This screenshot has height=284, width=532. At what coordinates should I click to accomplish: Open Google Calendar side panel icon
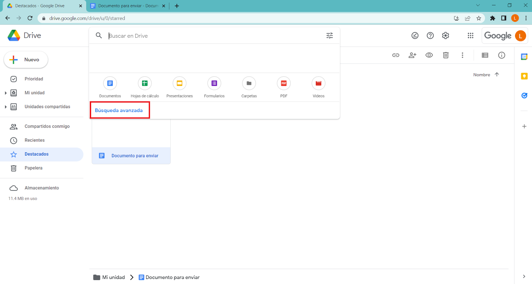pos(524,57)
